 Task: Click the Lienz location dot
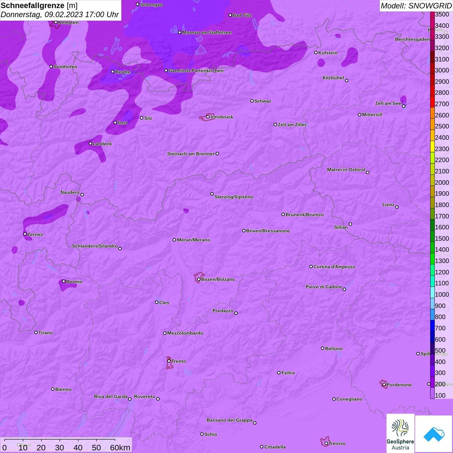pos(397,207)
